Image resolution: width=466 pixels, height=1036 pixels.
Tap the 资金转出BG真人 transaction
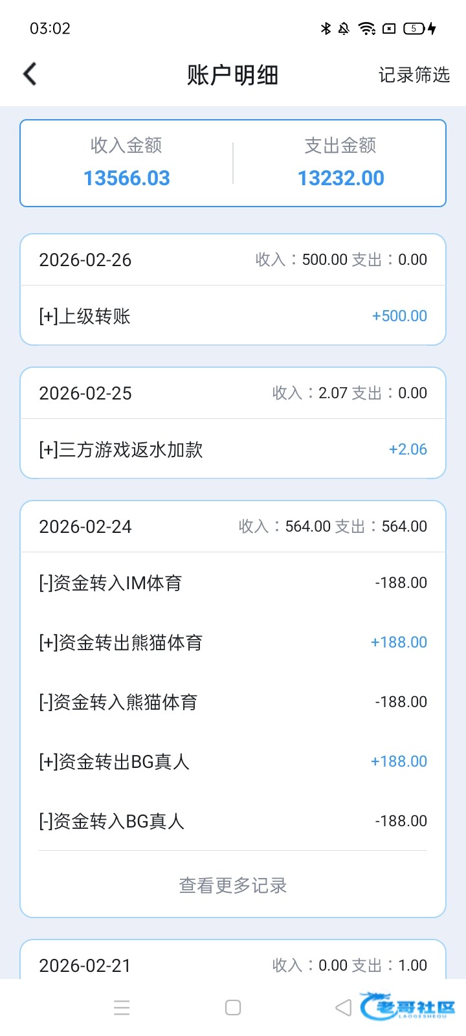pos(233,761)
